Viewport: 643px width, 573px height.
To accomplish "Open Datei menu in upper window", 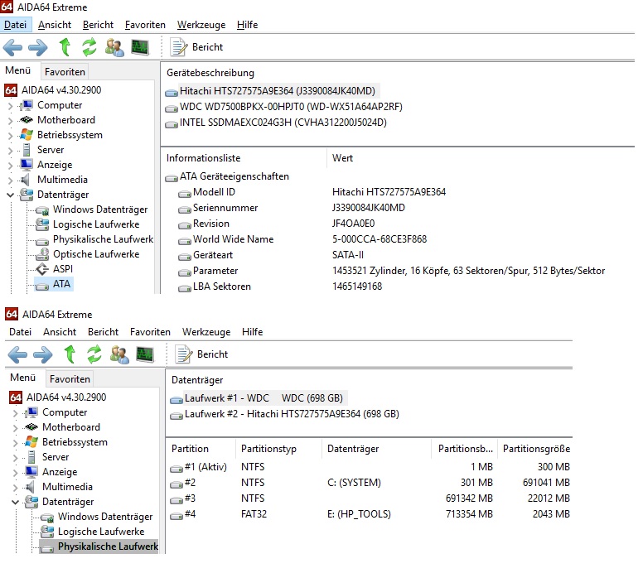I will point(16,25).
